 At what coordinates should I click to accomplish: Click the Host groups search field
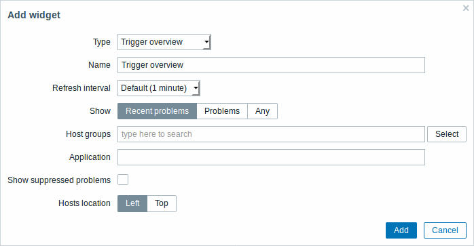(x=271, y=134)
